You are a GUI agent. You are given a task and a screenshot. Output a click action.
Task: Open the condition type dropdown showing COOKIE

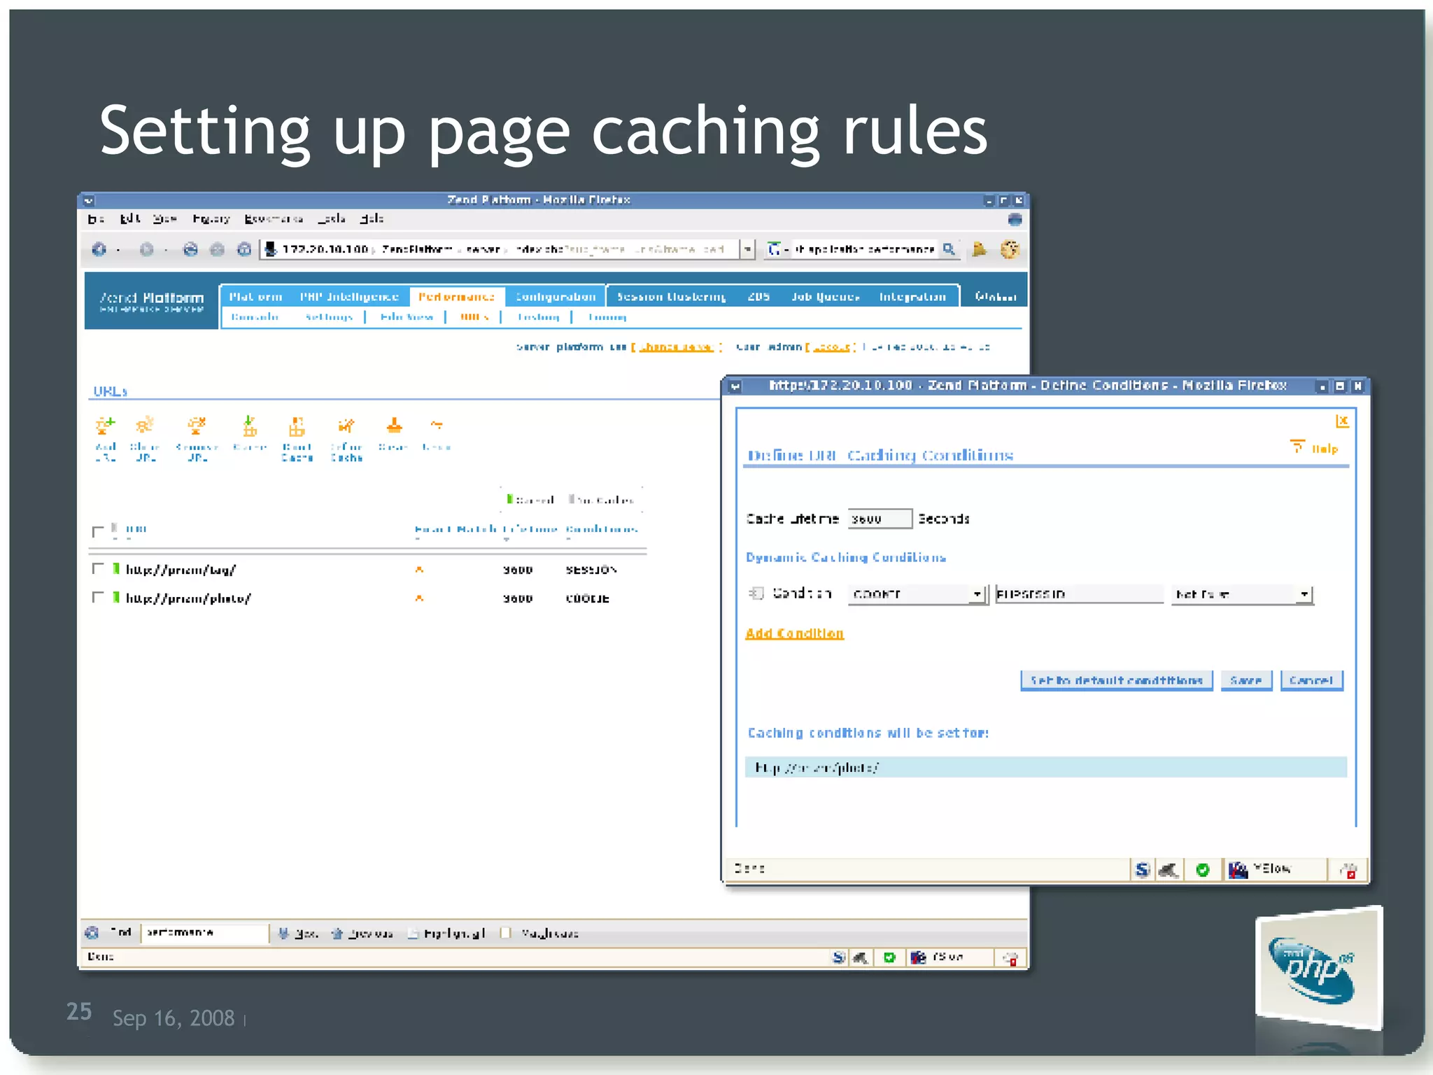[917, 594]
